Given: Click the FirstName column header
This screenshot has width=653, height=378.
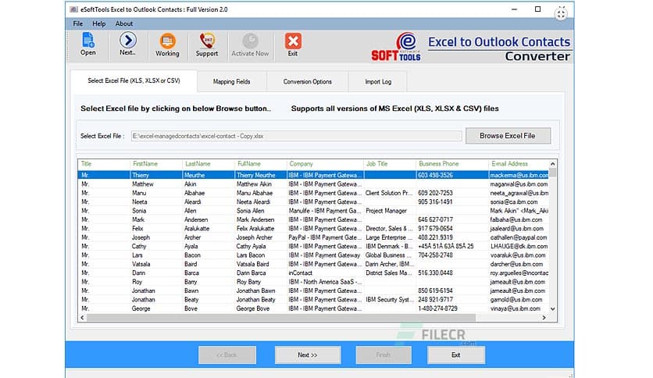Looking at the screenshot, I should point(155,164).
